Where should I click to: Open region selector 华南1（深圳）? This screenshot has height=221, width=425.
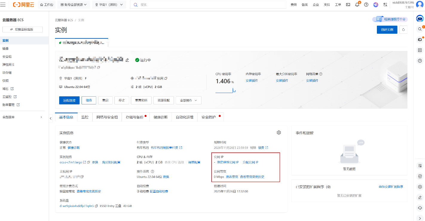109,5
